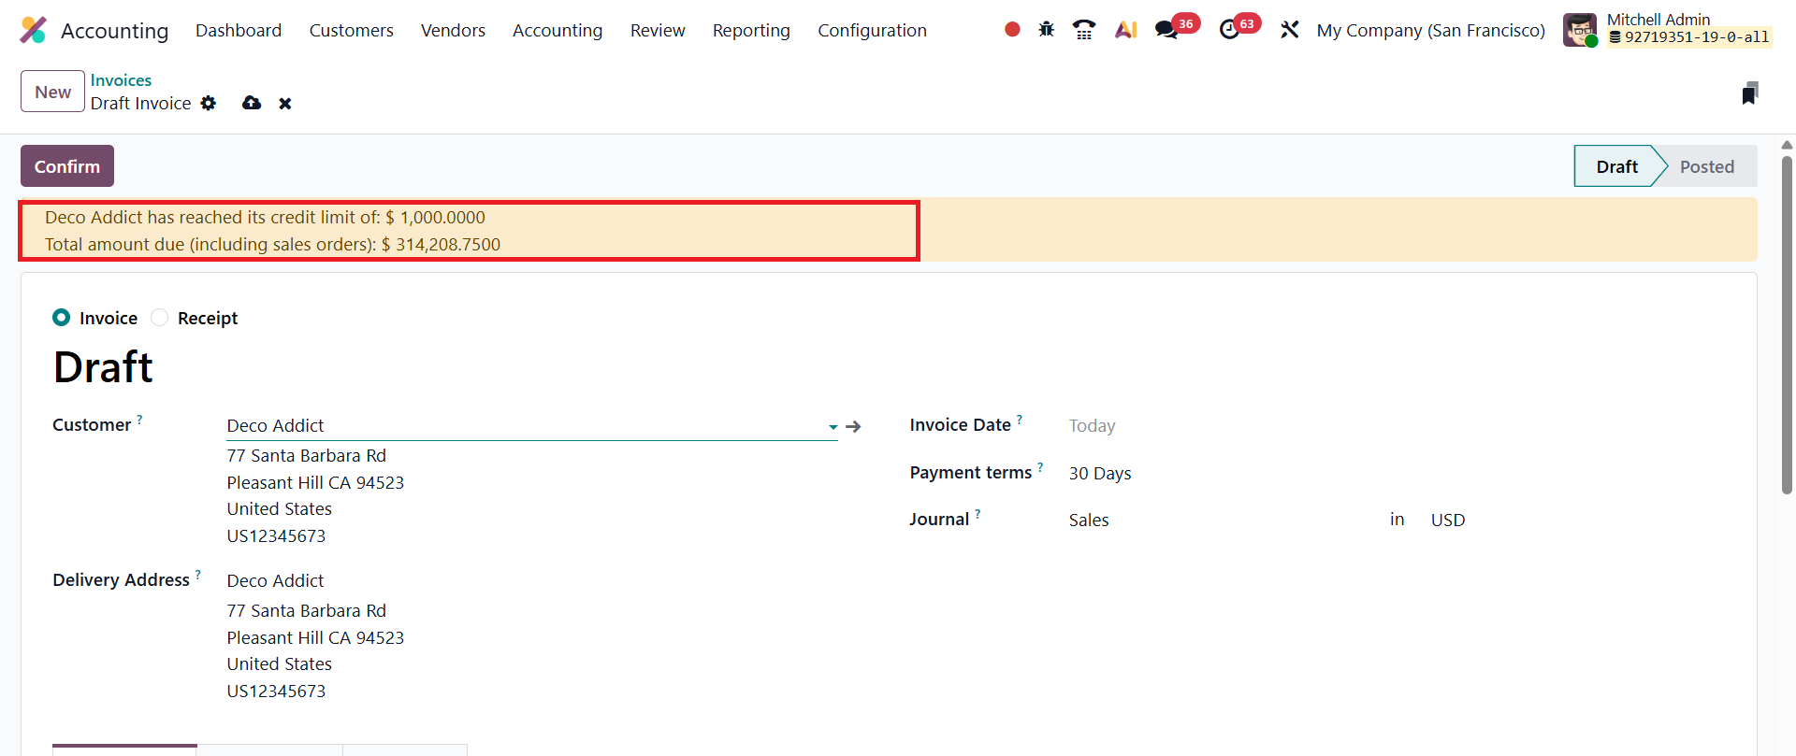Open the Configuration menu
This screenshot has width=1796, height=756.
point(872,30)
